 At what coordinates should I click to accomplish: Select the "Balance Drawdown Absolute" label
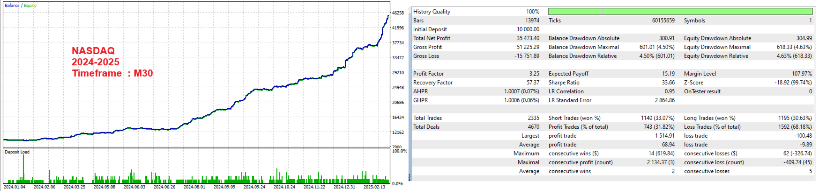pos(584,38)
